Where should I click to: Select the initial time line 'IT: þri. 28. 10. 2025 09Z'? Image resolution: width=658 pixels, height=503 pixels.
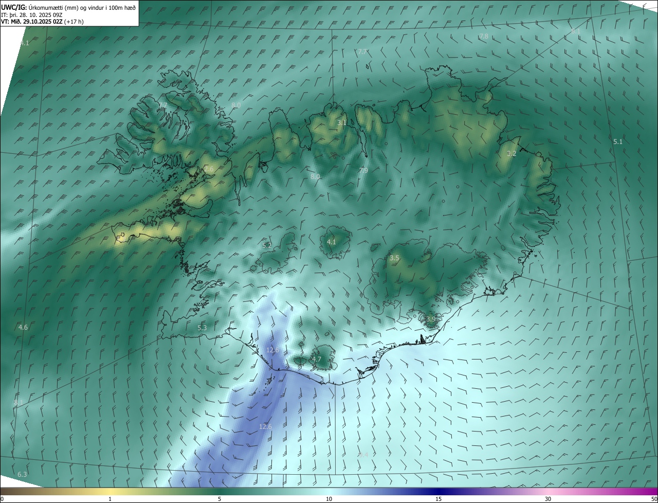[32, 14]
